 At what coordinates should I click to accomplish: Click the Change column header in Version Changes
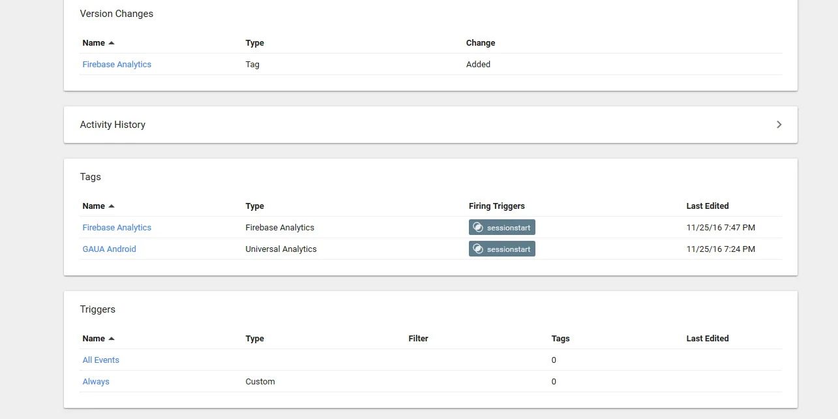tap(480, 43)
